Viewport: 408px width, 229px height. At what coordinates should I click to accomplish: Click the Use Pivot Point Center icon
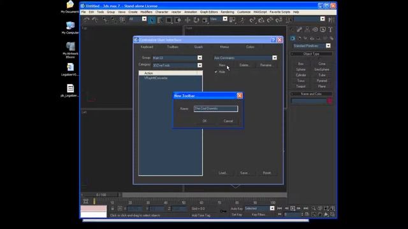(x=233, y=20)
